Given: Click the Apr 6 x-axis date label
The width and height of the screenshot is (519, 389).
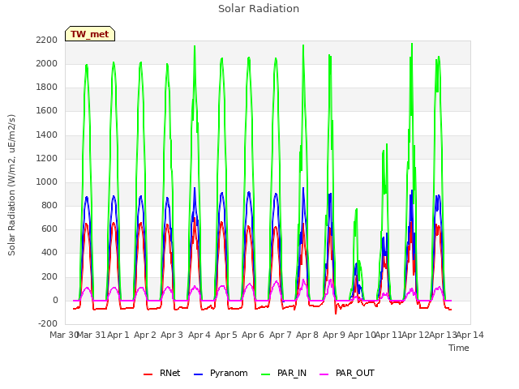Looking at the screenshot, I should pos(253,335).
